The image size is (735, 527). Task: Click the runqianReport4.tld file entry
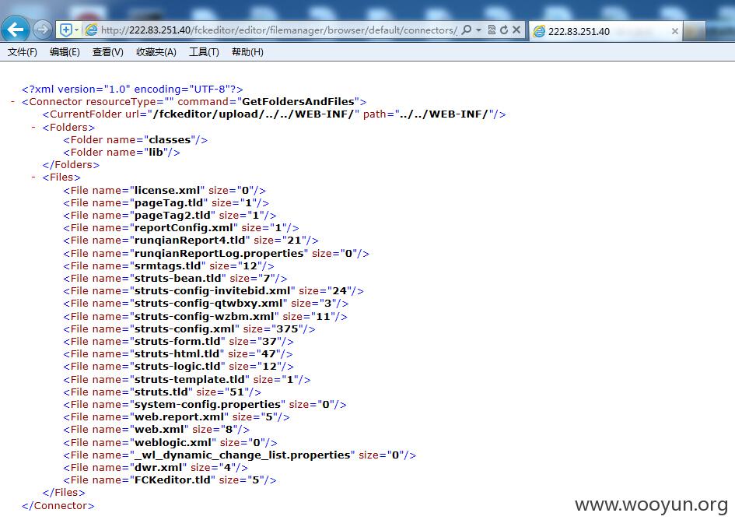point(191,241)
